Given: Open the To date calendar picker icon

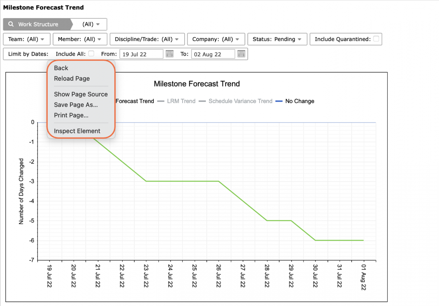Looking at the screenshot, I should pyautogui.click(x=241, y=54).
